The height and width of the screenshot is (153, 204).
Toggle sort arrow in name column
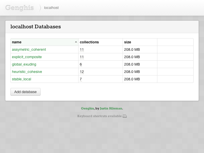pyautogui.click(x=76, y=42)
